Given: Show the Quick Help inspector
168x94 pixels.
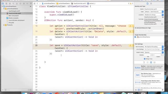Looking at the screenshot, I should tap(151, 3).
